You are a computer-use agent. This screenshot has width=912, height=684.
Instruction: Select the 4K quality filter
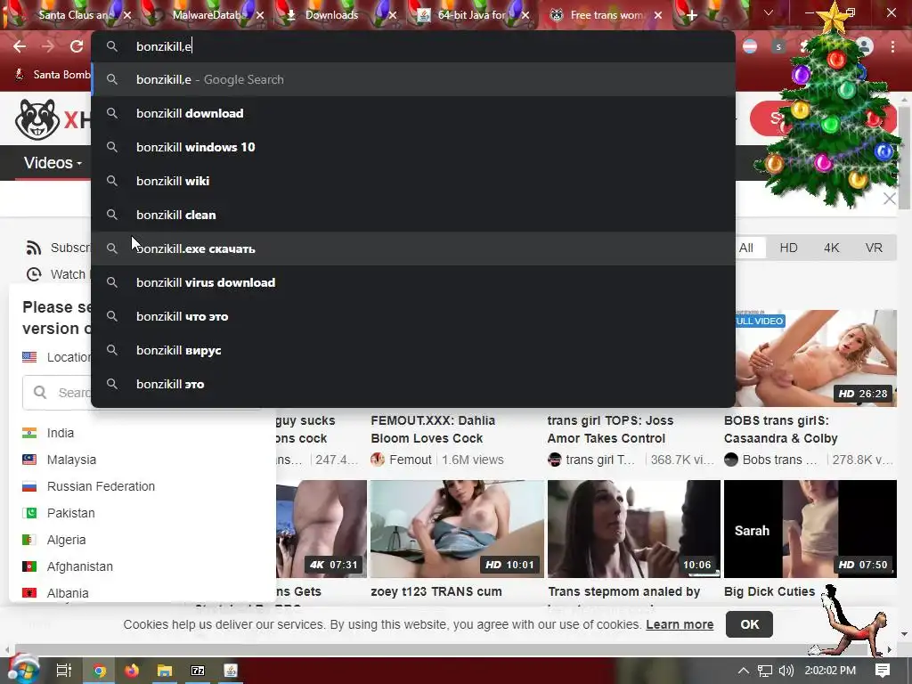[832, 248]
